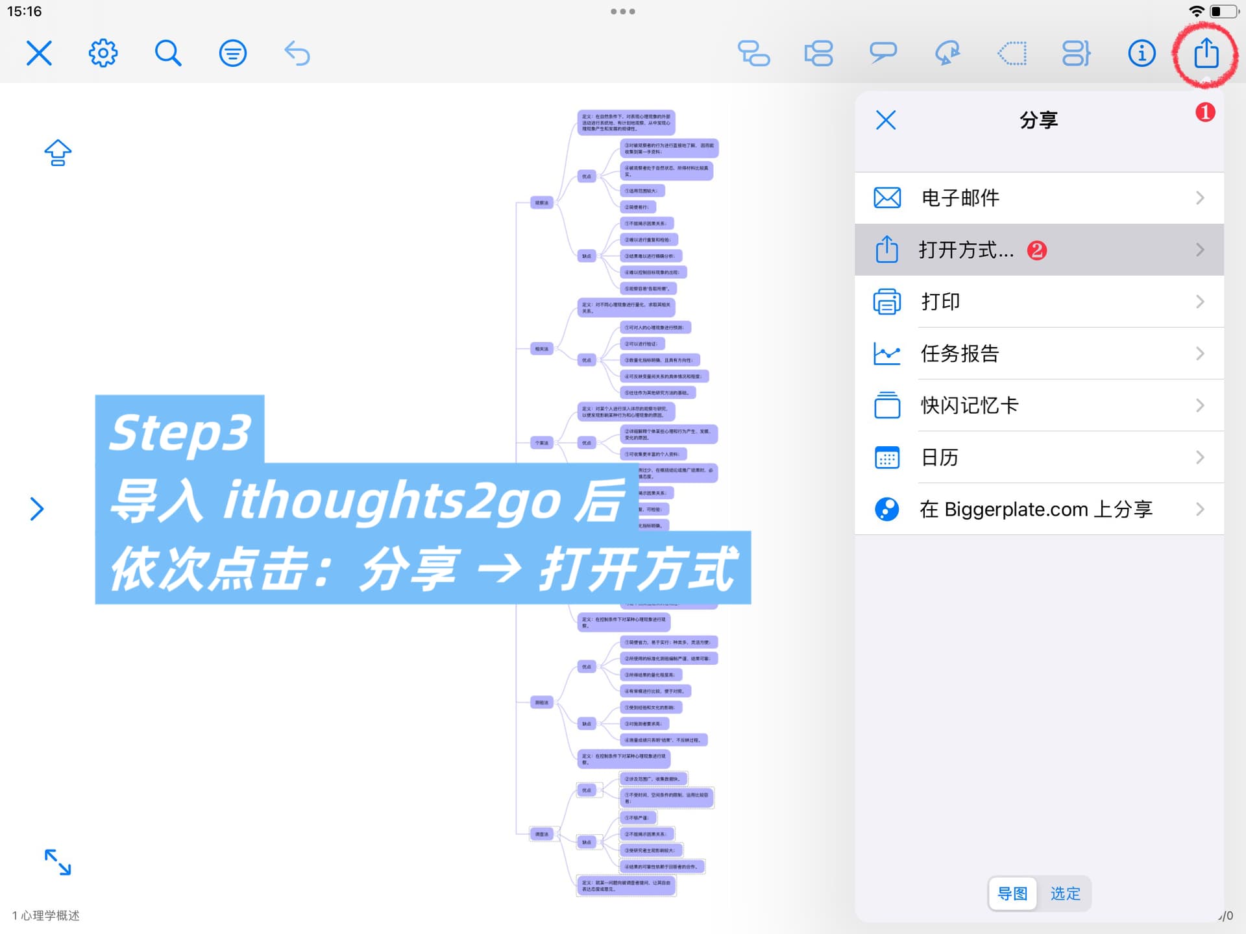The height and width of the screenshot is (934, 1246).
Task: Open the info panel icon
Action: coord(1142,53)
